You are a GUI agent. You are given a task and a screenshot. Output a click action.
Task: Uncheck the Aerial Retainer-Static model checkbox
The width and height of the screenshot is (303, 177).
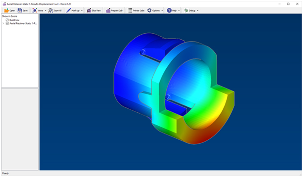[7, 23]
